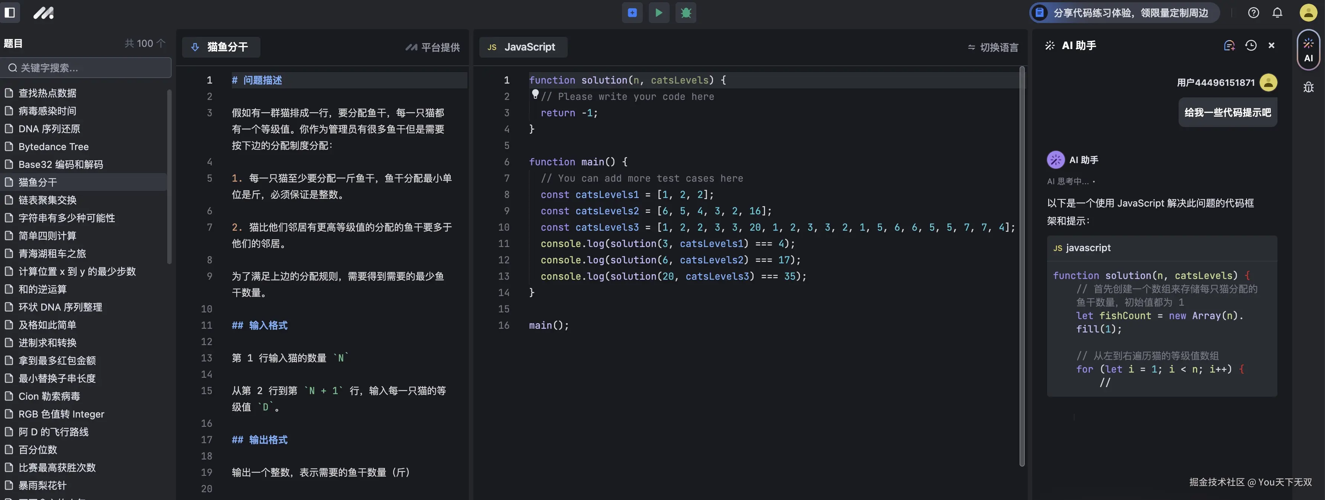This screenshot has width=1325, height=500.
Task: Open the Bytedance Tree problem
Action: pyautogui.click(x=53, y=146)
